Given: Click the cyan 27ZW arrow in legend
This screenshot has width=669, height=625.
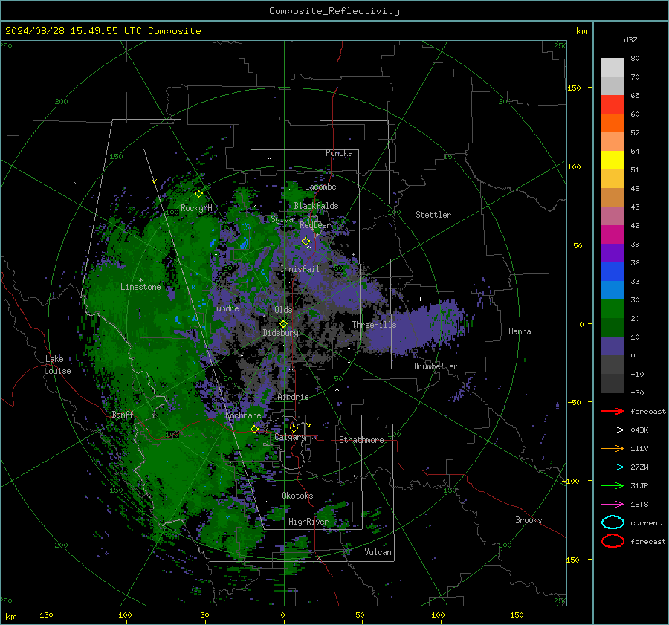Looking at the screenshot, I should [x=613, y=467].
